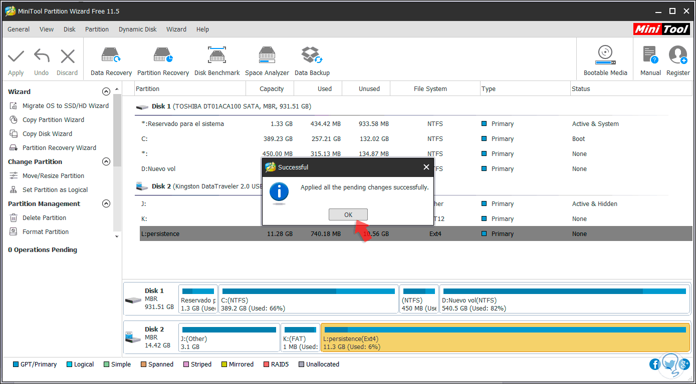The image size is (696, 384).
Task: Select the K:(FAT) partition block in disk map
Action: (300, 337)
